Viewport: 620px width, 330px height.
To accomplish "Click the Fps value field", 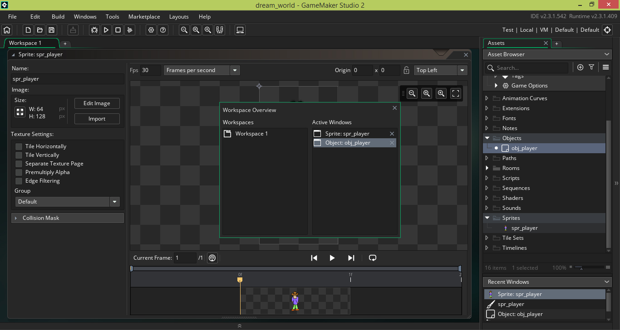I will [x=150, y=70].
